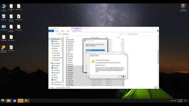Click the file list vertical scrollbar
Viewport: 189px width, 106px height.
tap(158, 57)
